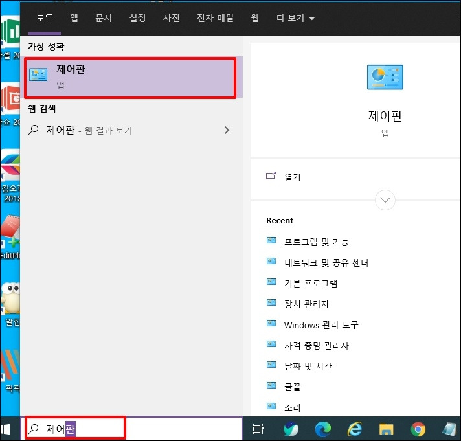
Task: Open recent item 장치 관리자
Action: click(x=307, y=304)
